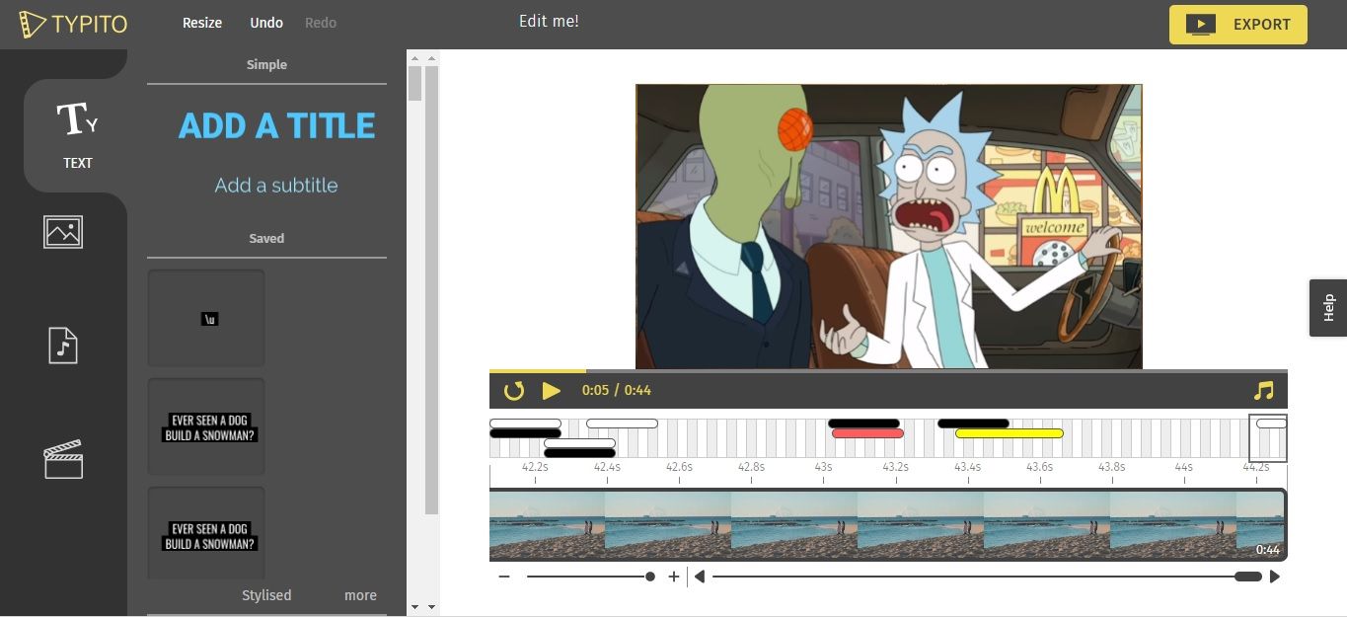1347x617 pixels.
Task: Click the replay circular arrow icon
Action: (513, 390)
